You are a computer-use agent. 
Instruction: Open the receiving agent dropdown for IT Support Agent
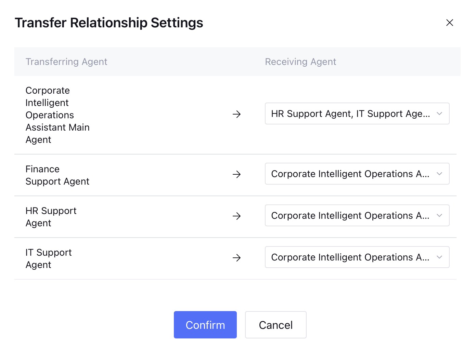point(357,257)
